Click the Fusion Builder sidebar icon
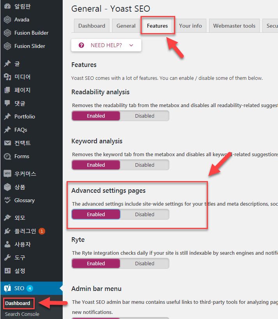 pyautogui.click(x=7, y=33)
